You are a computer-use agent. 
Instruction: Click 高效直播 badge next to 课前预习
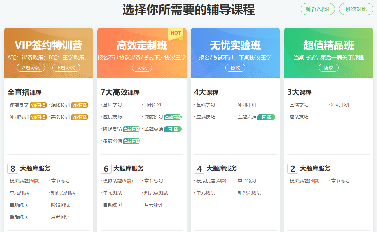[x=173, y=117]
